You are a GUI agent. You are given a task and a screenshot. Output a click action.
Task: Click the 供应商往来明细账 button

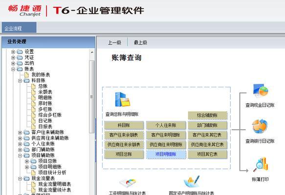click(x=166, y=145)
